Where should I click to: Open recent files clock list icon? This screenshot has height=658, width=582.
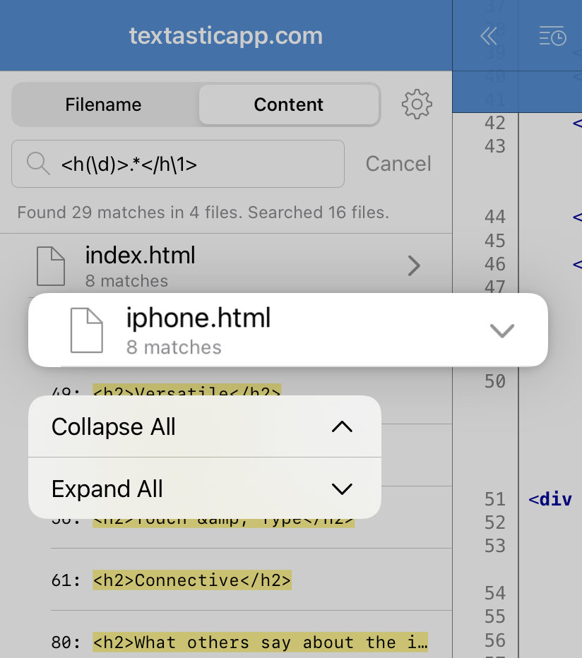click(552, 36)
